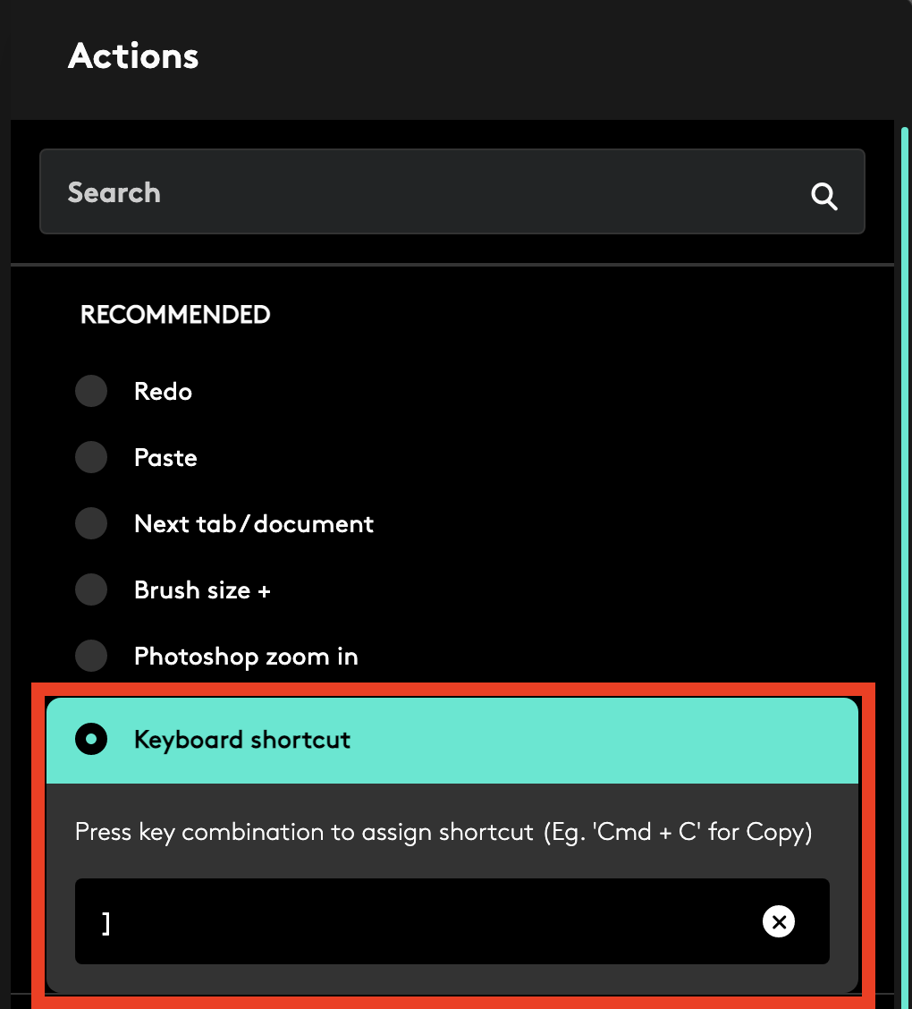Select the Paste action

(x=90, y=457)
